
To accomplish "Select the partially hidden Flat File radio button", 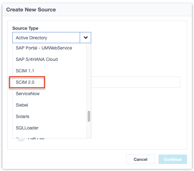I will [21, 139].
